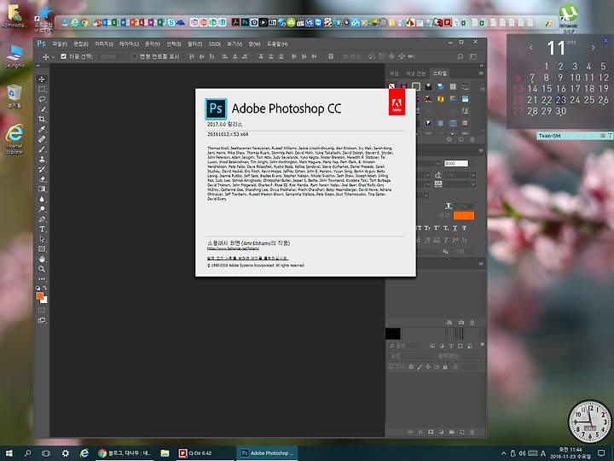The width and height of the screenshot is (614, 461).
Task: Switch to the 스타일 panel tab
Action: (x=439, y=73)
